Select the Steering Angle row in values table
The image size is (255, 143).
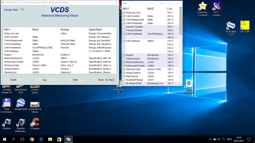(x=11, y=65)
